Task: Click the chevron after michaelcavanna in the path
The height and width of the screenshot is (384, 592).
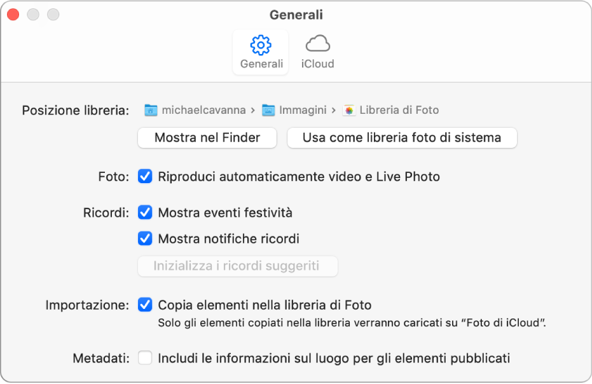Action: pos(253,110)
